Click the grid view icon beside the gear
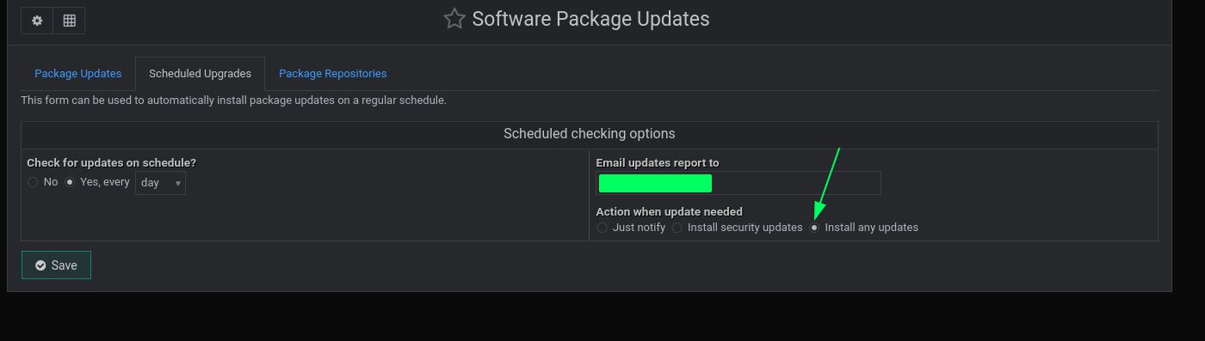Screen dimensions: 1205x341 click(69, 21)
